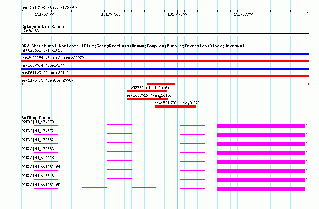Image resolution: width=319 pixels, height=209 pixels.
Task: Select the magenta exon of NM_174872
Action: (261, 135)
